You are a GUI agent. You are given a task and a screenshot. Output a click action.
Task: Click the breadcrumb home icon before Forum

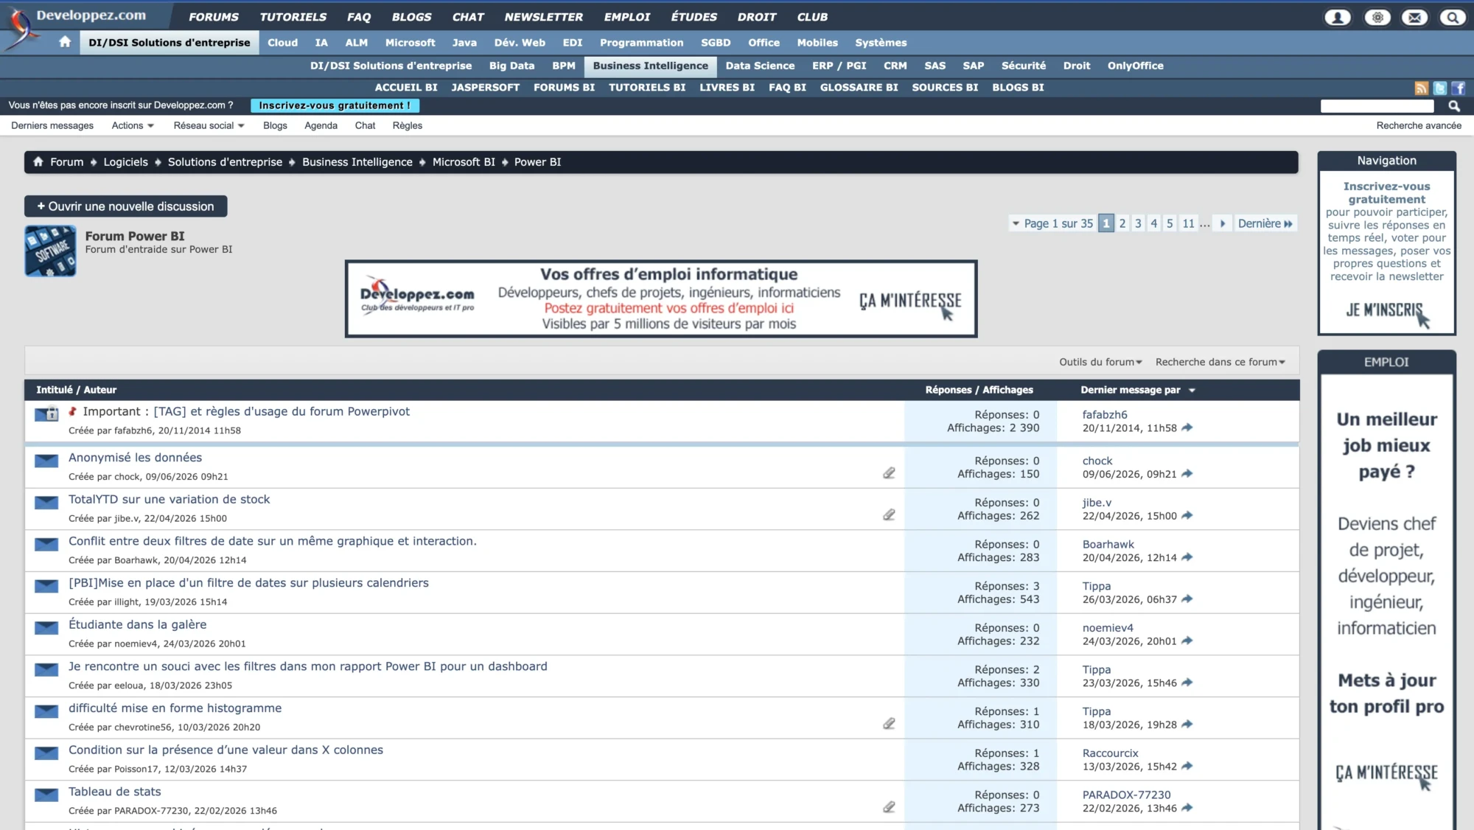[38, 161]
